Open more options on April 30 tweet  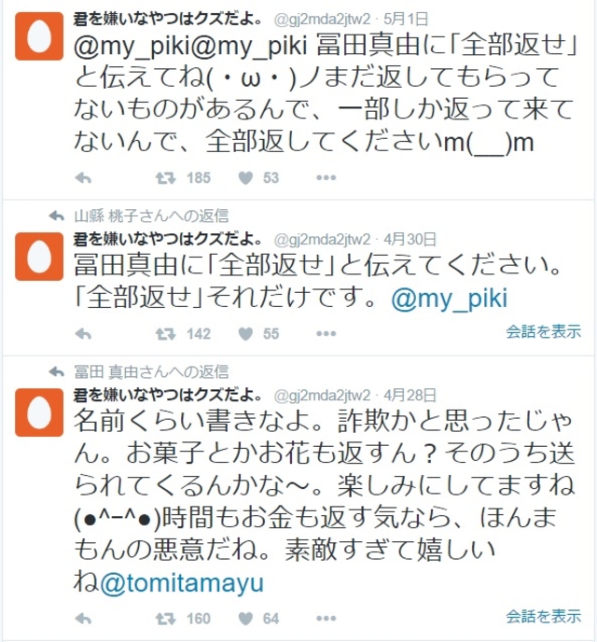point(326,334)
